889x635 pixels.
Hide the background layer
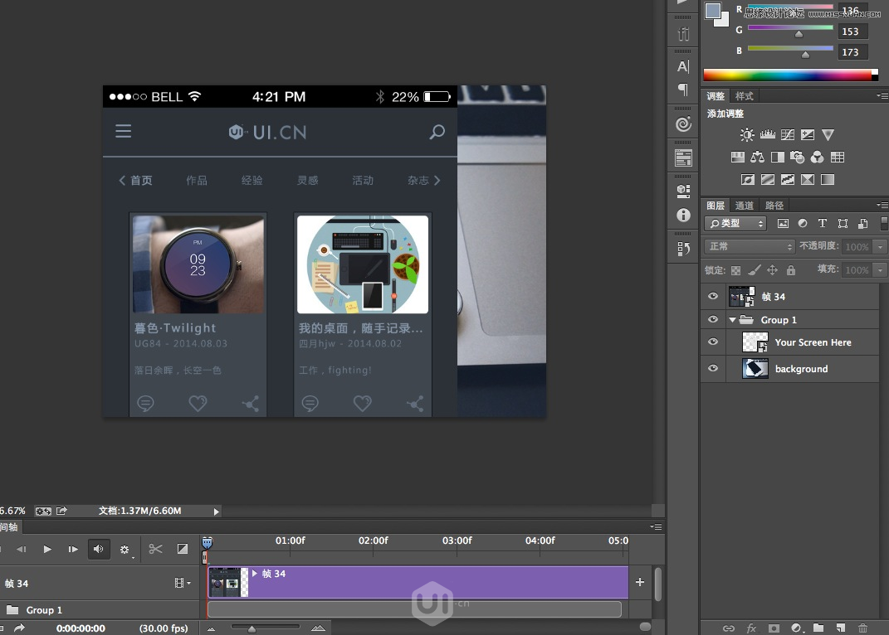click(712, 369)
